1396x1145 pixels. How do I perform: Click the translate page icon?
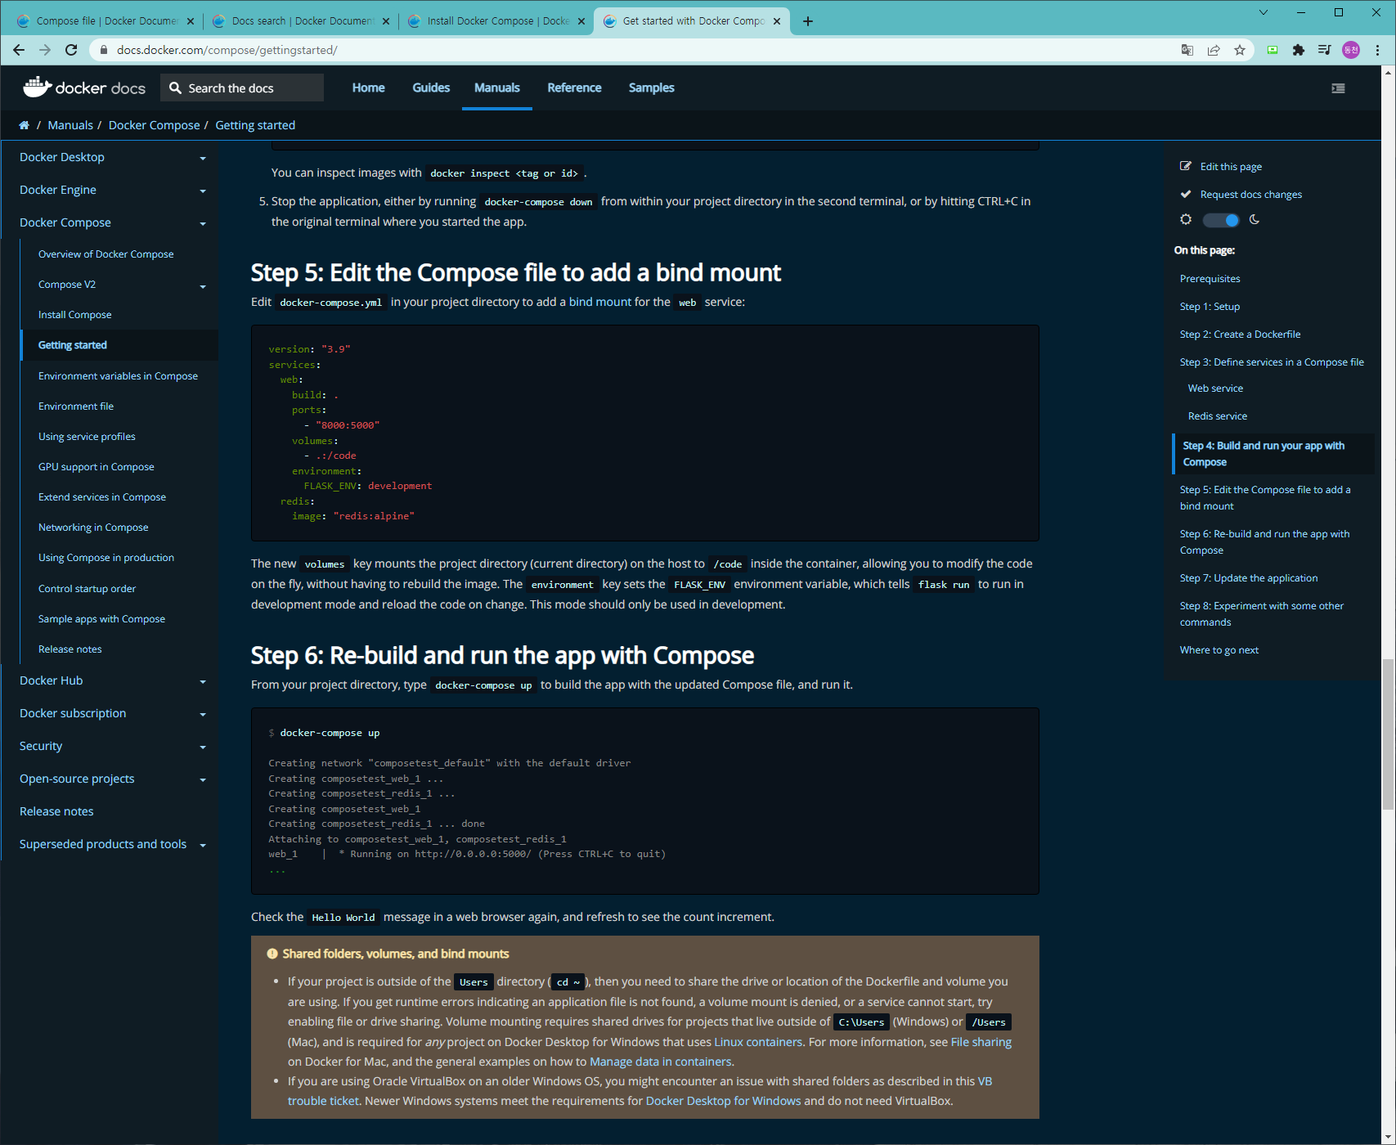point(1187,50)
